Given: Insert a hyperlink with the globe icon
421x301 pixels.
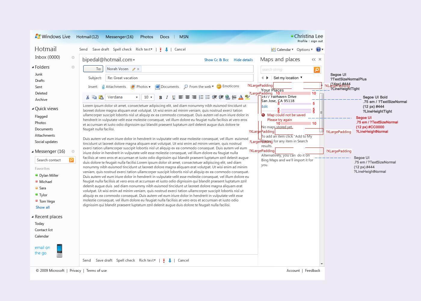Looking at the screenshot, I should click(x=228, y=97).
